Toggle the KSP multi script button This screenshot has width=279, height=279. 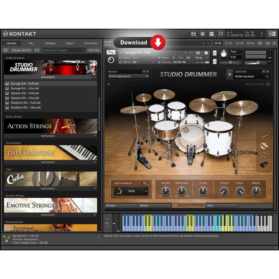click(x=260, y=43)
